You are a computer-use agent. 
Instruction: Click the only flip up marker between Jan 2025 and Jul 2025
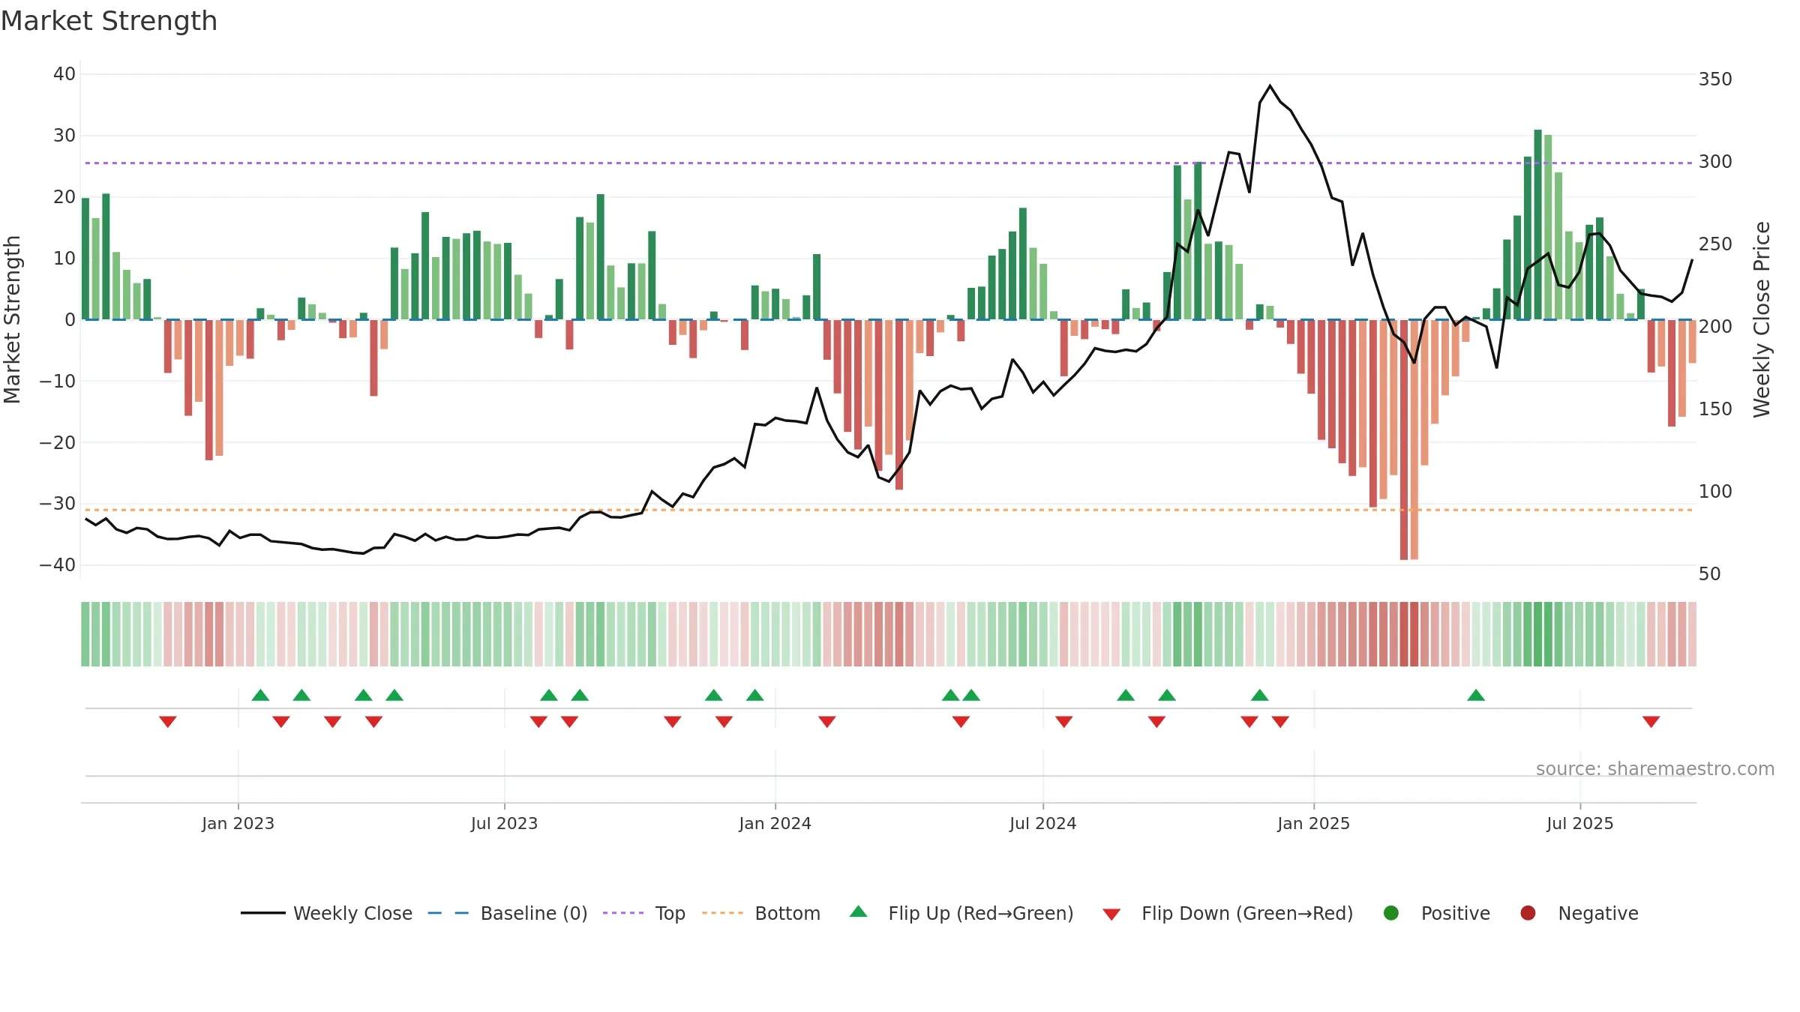click(1476, 695)
